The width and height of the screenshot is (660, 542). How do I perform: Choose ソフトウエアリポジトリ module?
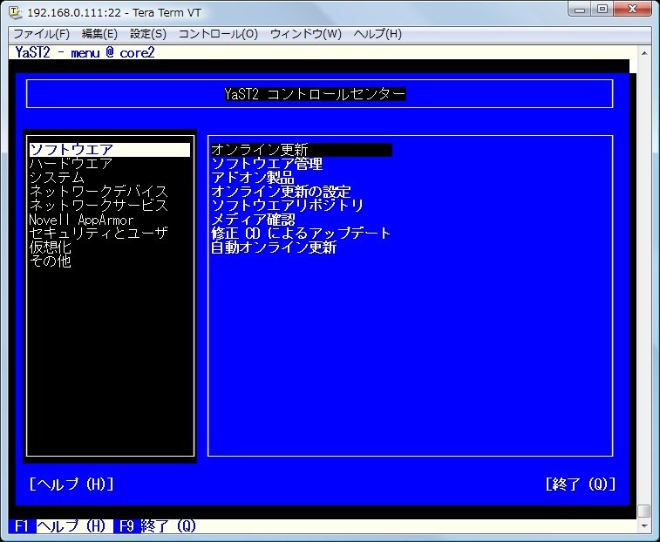click(287, 206)
